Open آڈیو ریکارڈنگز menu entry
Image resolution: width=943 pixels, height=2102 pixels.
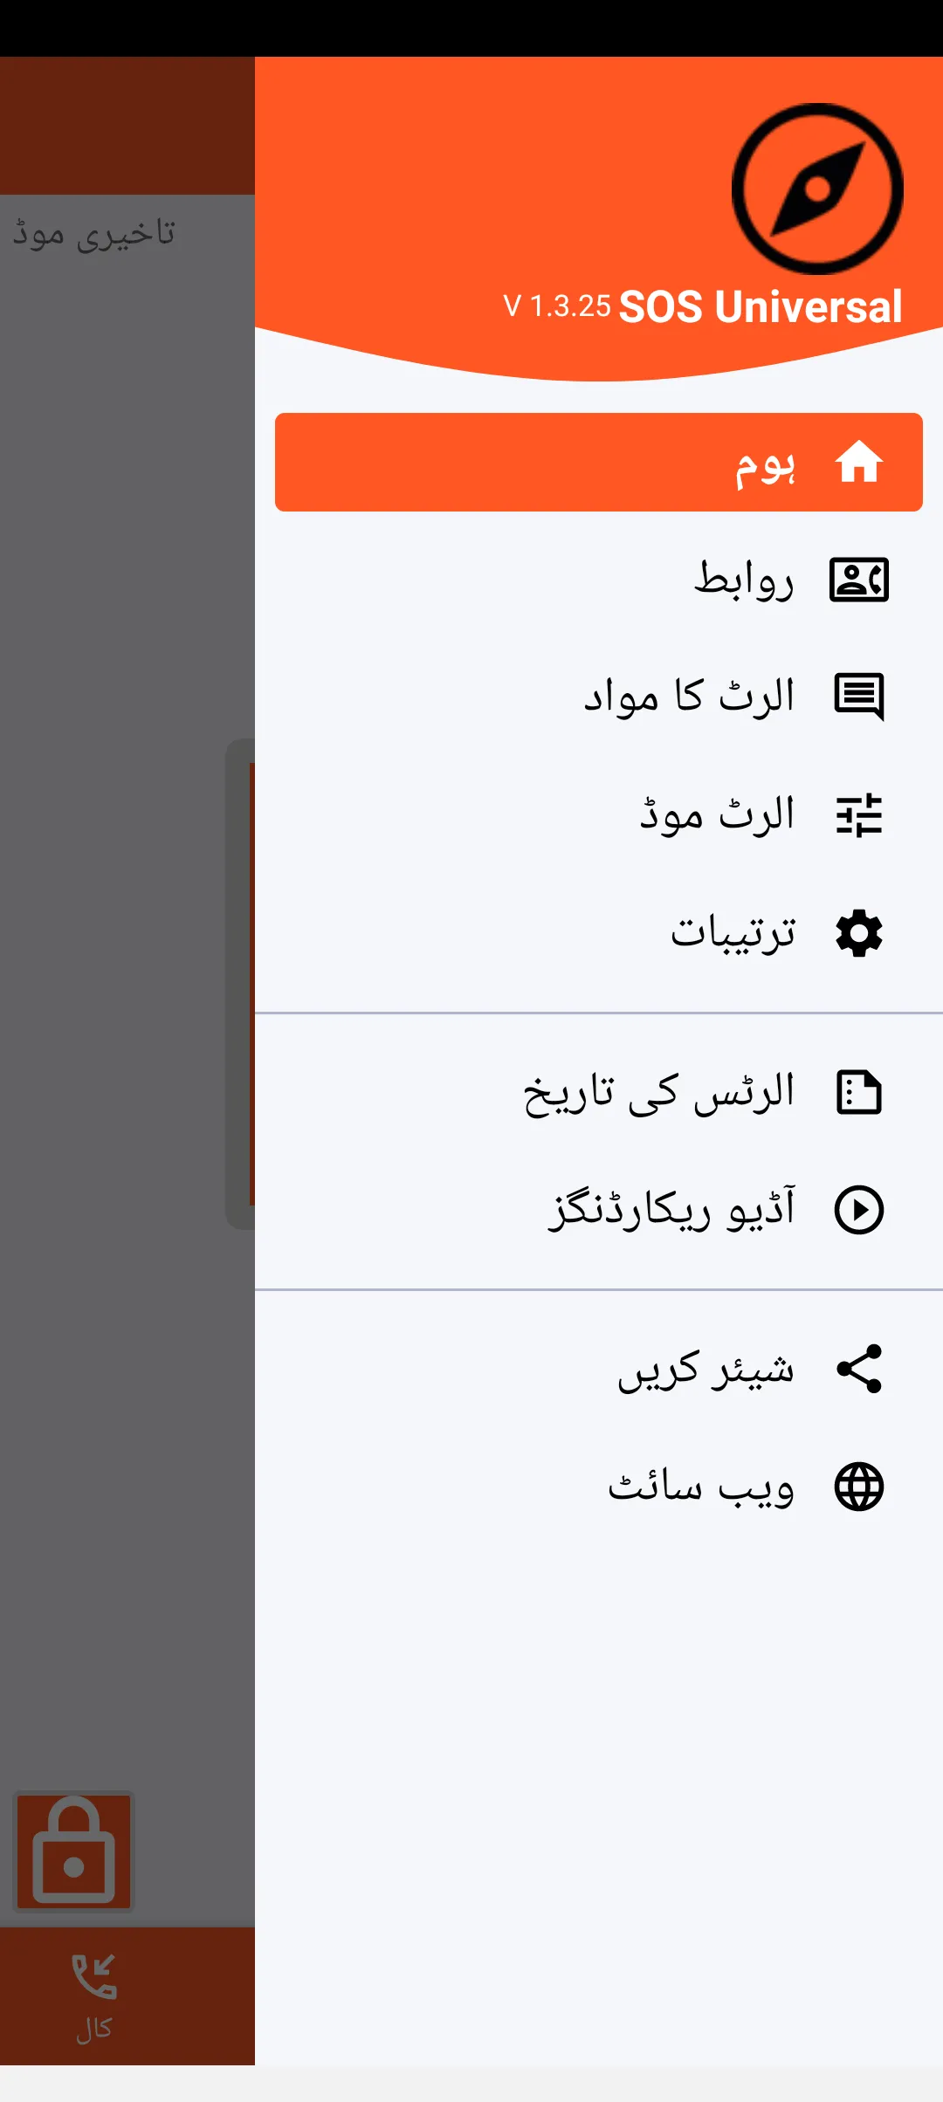pos(671,1210)
